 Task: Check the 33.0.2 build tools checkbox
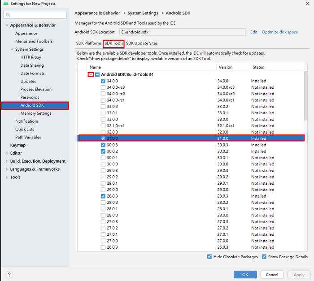[x=103, y=107]
